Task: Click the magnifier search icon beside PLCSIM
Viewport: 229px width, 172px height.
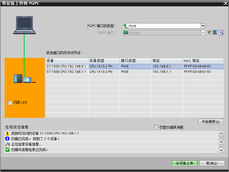Action: coord(221,32)
